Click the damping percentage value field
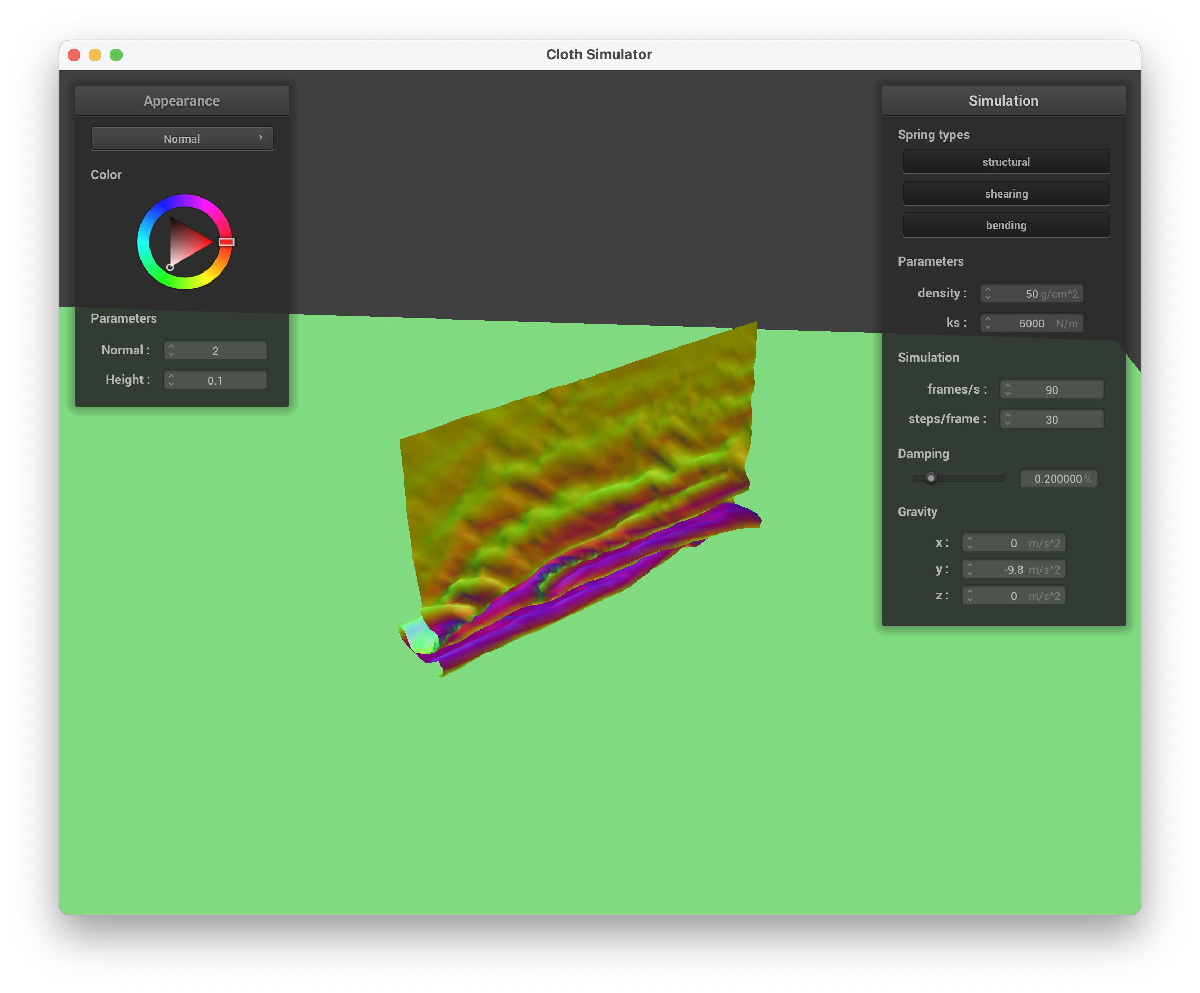 tap(1058, 479)
